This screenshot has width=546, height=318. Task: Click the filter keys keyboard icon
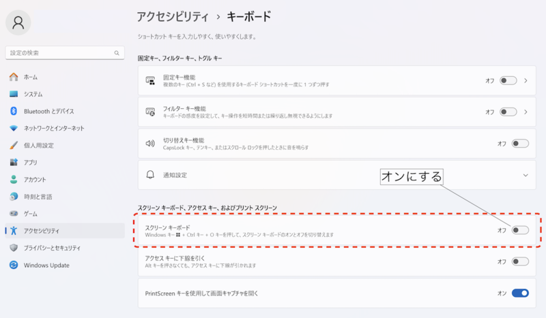point(150,112)
